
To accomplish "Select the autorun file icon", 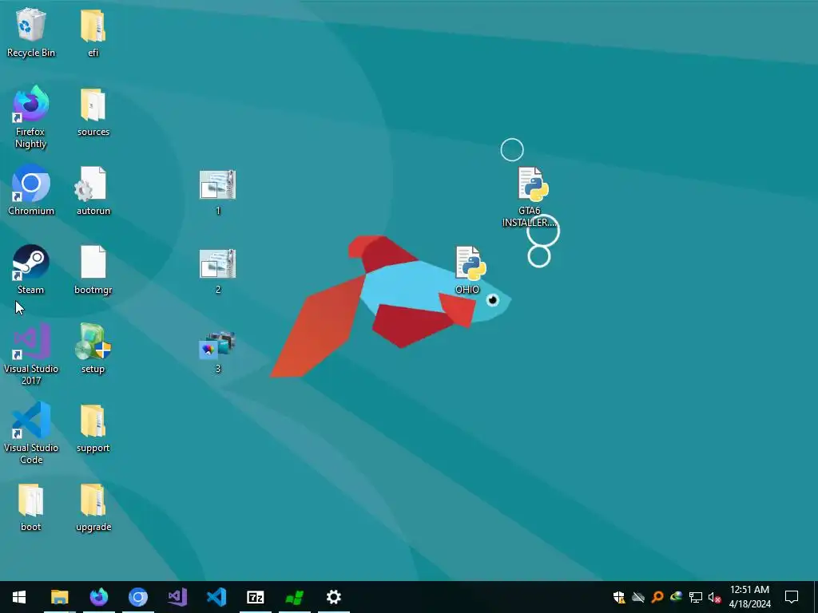I will (93, 190).
